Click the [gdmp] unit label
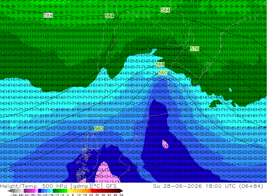This screenshot has width=267, height=196. pos(81,186)
